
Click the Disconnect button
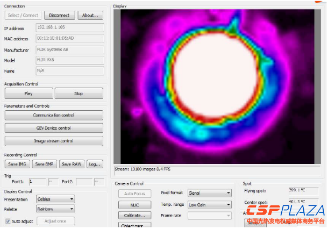point(59,16)
